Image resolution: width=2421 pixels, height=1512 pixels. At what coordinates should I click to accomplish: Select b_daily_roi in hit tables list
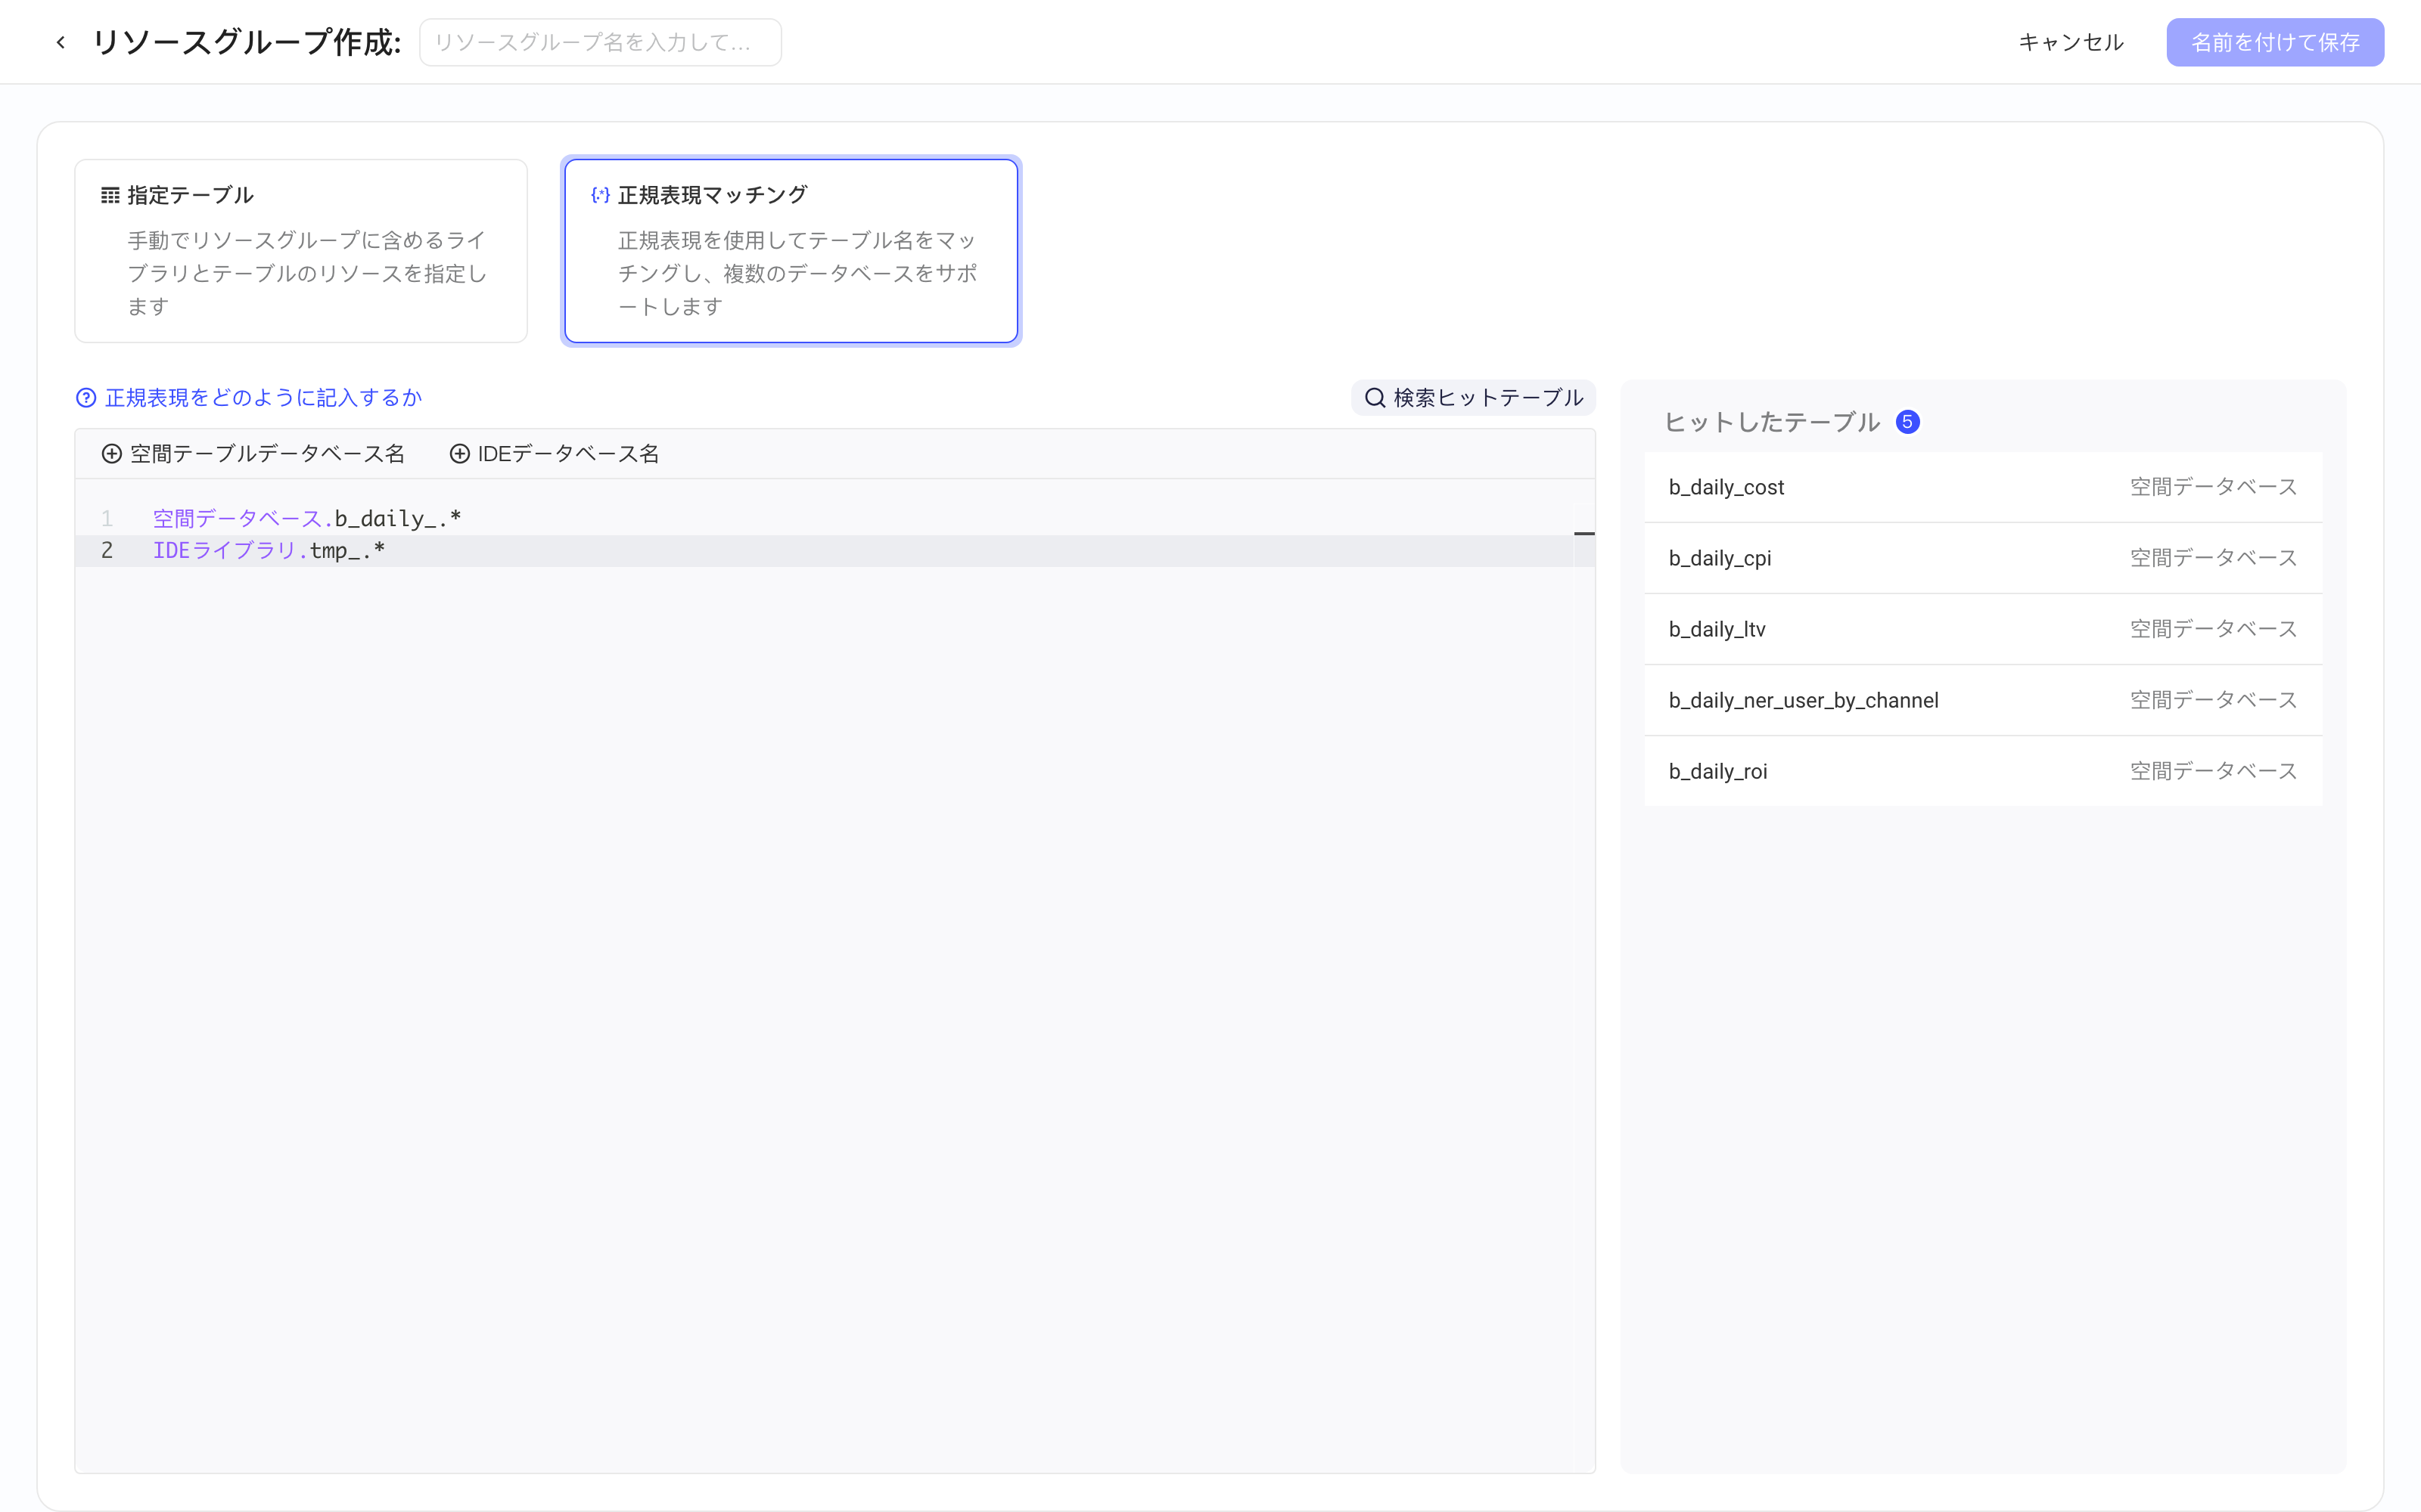click(1983, 771)
